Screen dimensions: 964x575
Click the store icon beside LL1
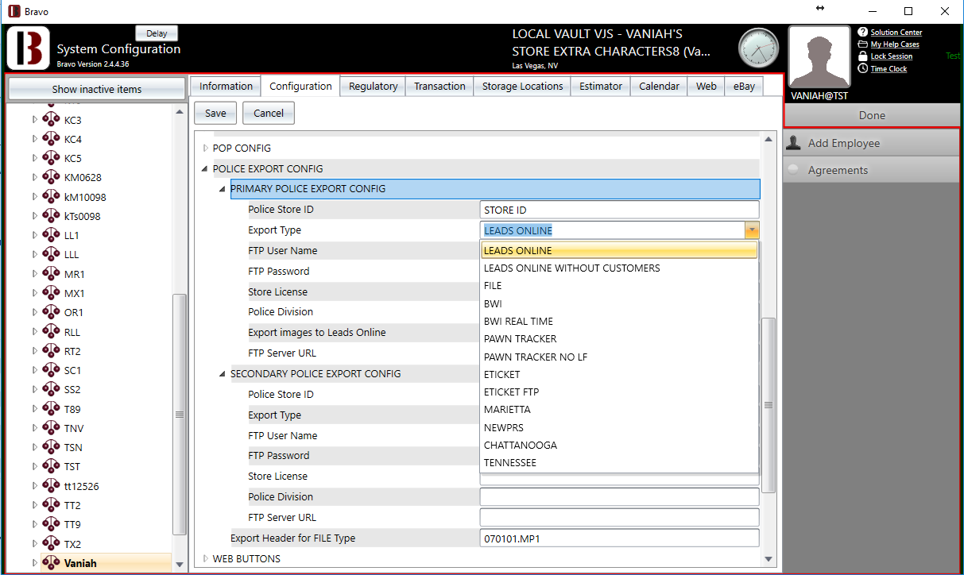52,235
